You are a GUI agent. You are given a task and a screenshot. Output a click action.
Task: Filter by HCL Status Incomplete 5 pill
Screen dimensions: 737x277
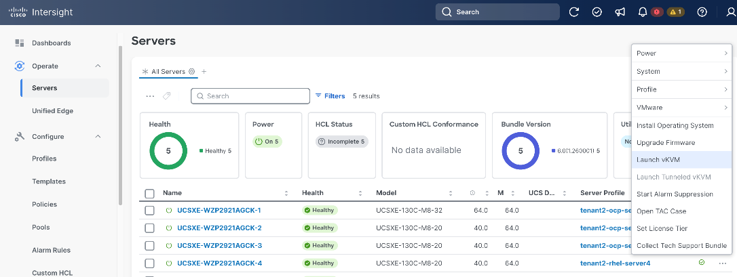click(x=342, y=142)
